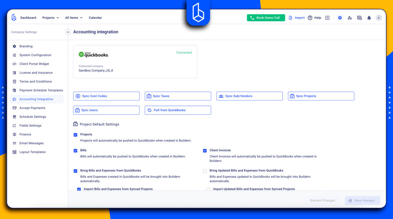
Task: Open License and Insurance settings
Action: (x=36, y=73)
